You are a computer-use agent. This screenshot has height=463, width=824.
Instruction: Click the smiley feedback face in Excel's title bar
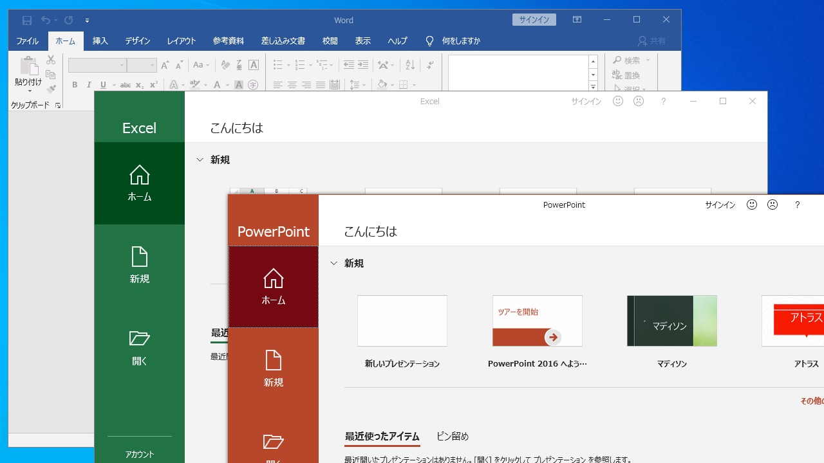pyautogui.click(x=618, y=101)
